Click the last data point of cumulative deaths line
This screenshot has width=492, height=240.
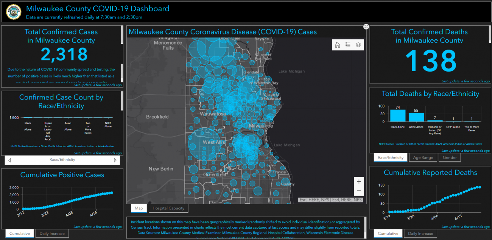(x=480, y=187)
